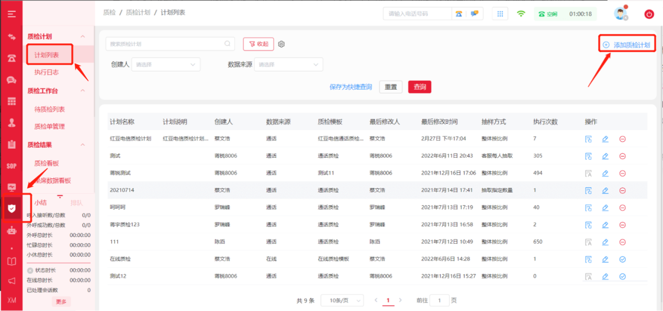Image resolution: width=663 pixels, height=311 pixels.
Task: Disable the 蒋锐测试 plan
Action: [x=622, y=173]
